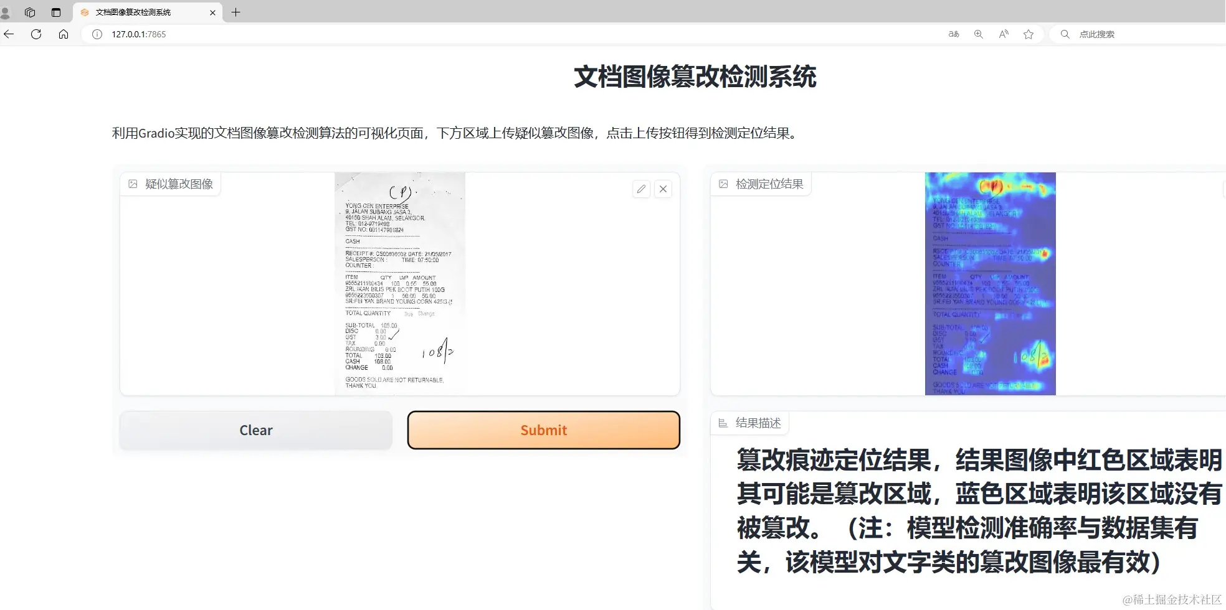Go to browser home page icon
The image size is (1226, 610).
click(x=64, y=34)
